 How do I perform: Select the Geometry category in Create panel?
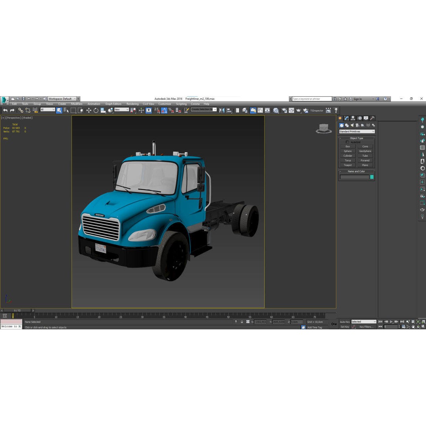click(x=342, y=125)
